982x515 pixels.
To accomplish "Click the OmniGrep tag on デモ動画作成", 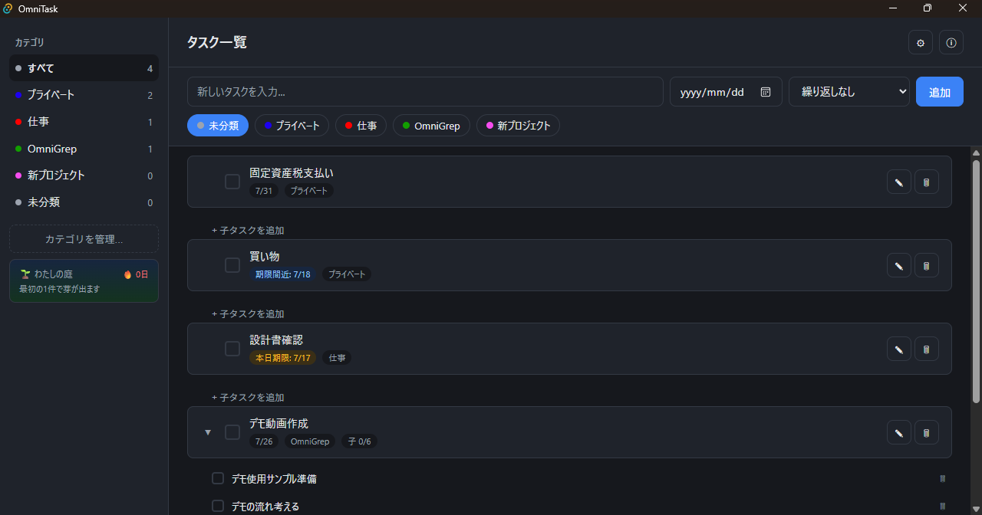I will click(310, 441).
